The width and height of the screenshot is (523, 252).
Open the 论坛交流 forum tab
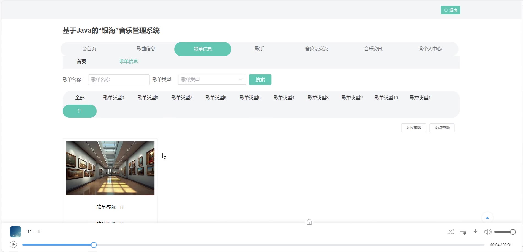tap(317, 49)
